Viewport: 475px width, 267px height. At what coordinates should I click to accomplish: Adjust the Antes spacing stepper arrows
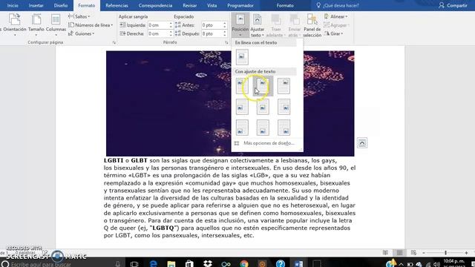[225, 25]
